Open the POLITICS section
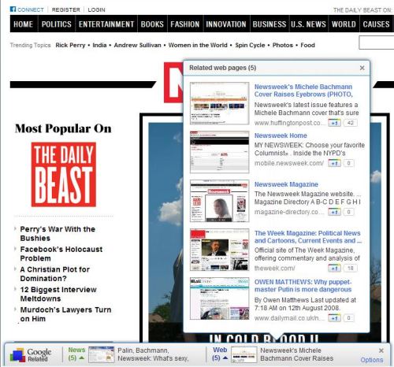Image resolution: width=394 pixels, height=367 pixels. [57, 24]
